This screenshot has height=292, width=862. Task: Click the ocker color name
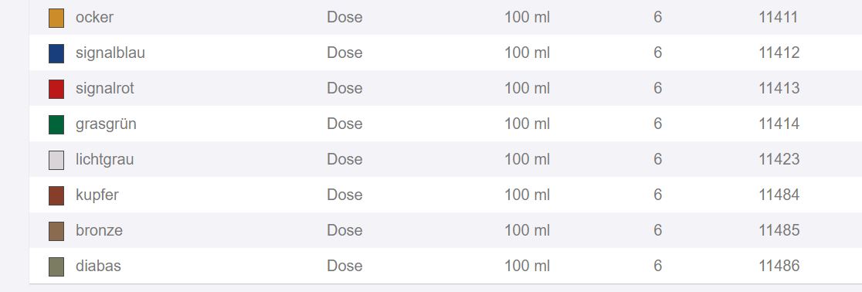coord(94,17)
